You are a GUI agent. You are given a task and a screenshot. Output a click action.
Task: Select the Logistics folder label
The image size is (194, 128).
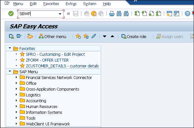(x=33, y=95)
